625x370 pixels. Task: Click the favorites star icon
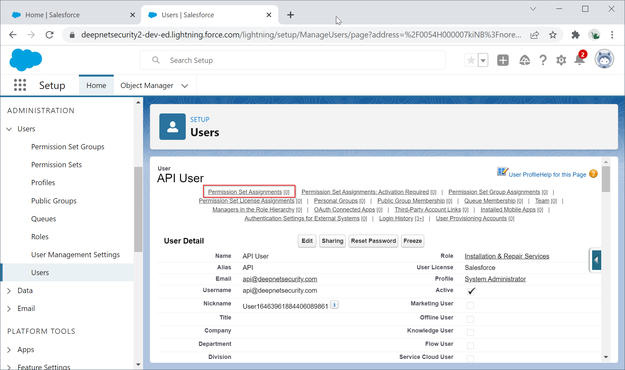(x=471, y=60)
